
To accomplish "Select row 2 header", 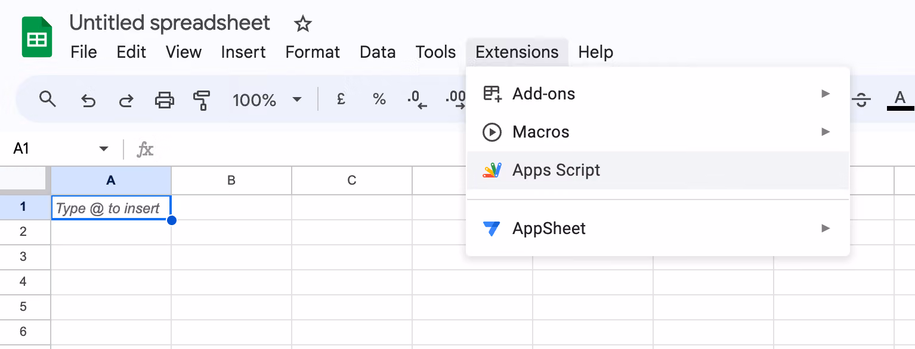I will coord(24,232).
